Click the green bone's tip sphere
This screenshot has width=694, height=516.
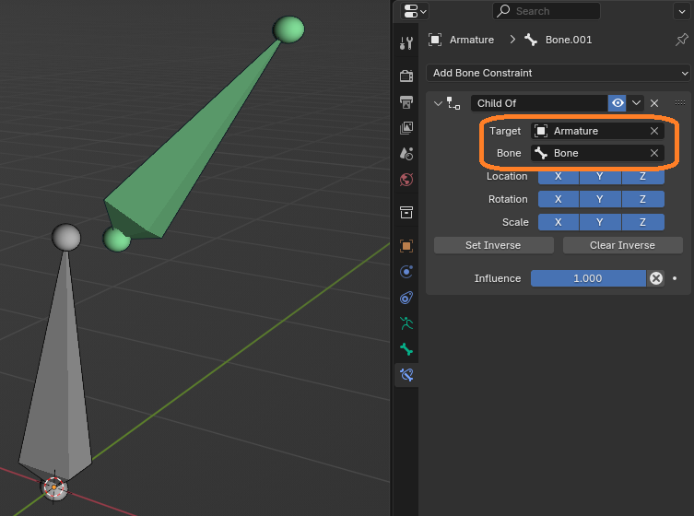click(x=288, y=29)
